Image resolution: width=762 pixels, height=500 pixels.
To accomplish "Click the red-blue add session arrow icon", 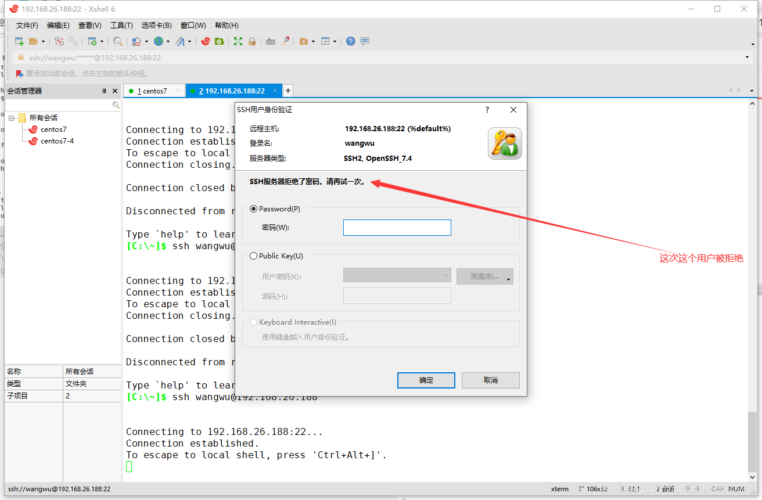I will pyautogui.click(x=19, y=74).
